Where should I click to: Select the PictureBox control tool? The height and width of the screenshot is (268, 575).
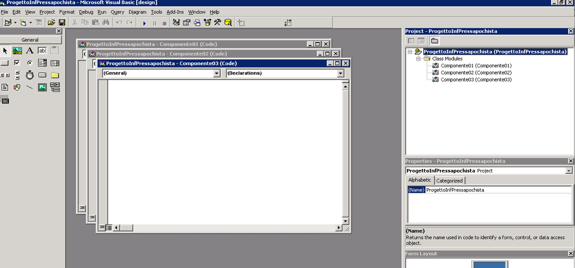[x=17, y=50]
